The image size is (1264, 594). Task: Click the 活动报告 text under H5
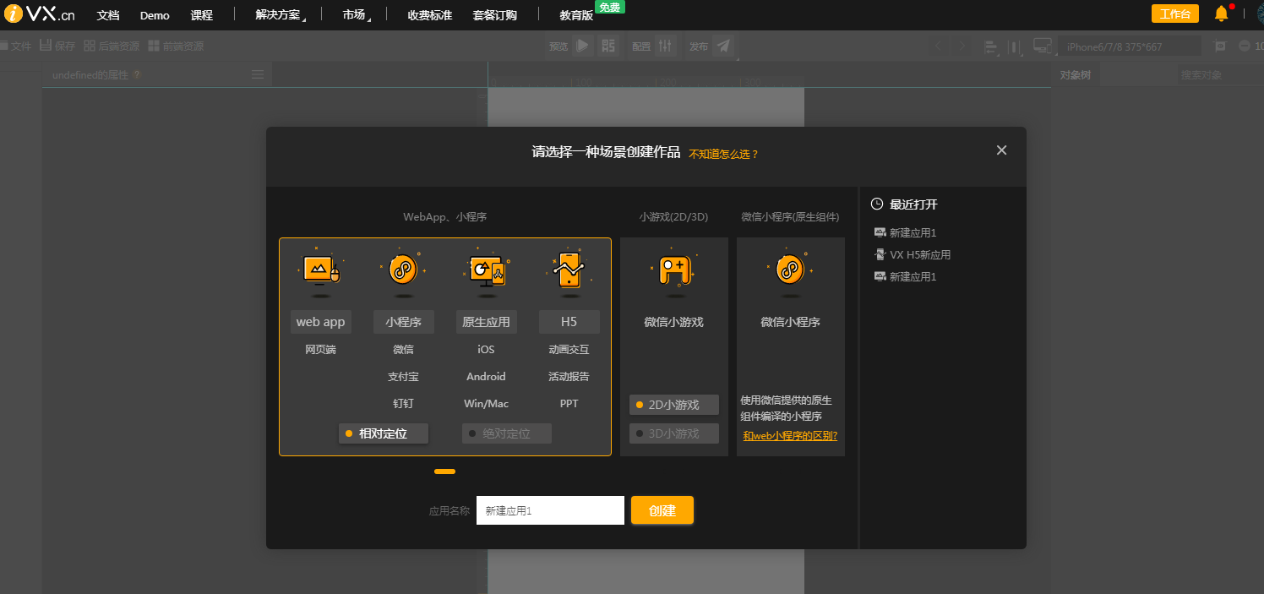pyautogui.click(x=569, y=376)
